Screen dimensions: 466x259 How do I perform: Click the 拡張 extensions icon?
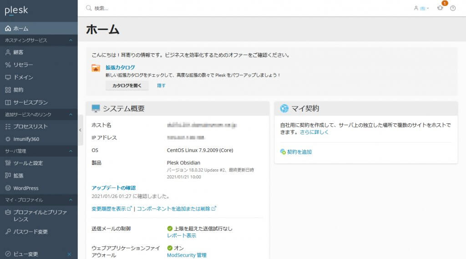tap(8, 175)
